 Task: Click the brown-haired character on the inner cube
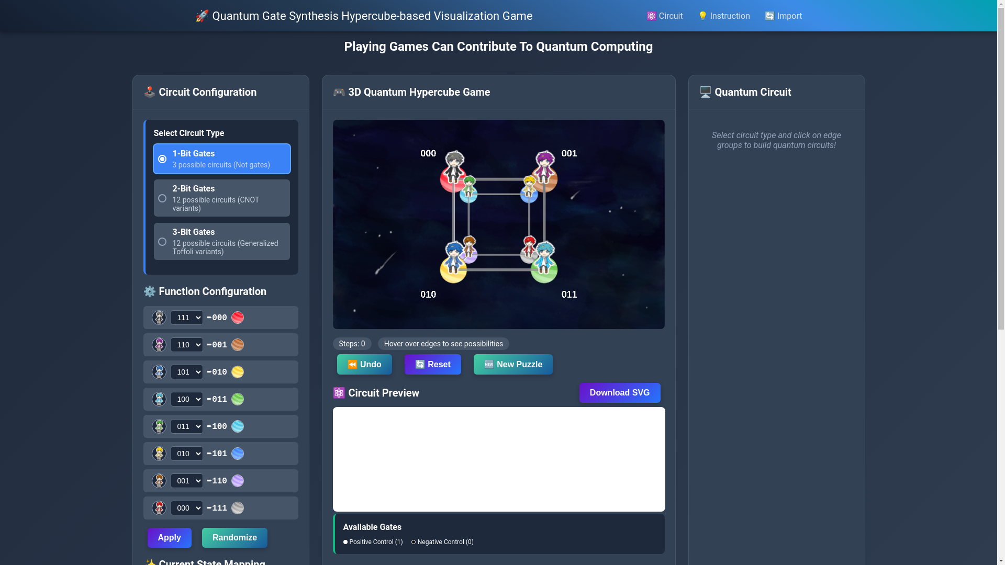(x=469, y=247)
